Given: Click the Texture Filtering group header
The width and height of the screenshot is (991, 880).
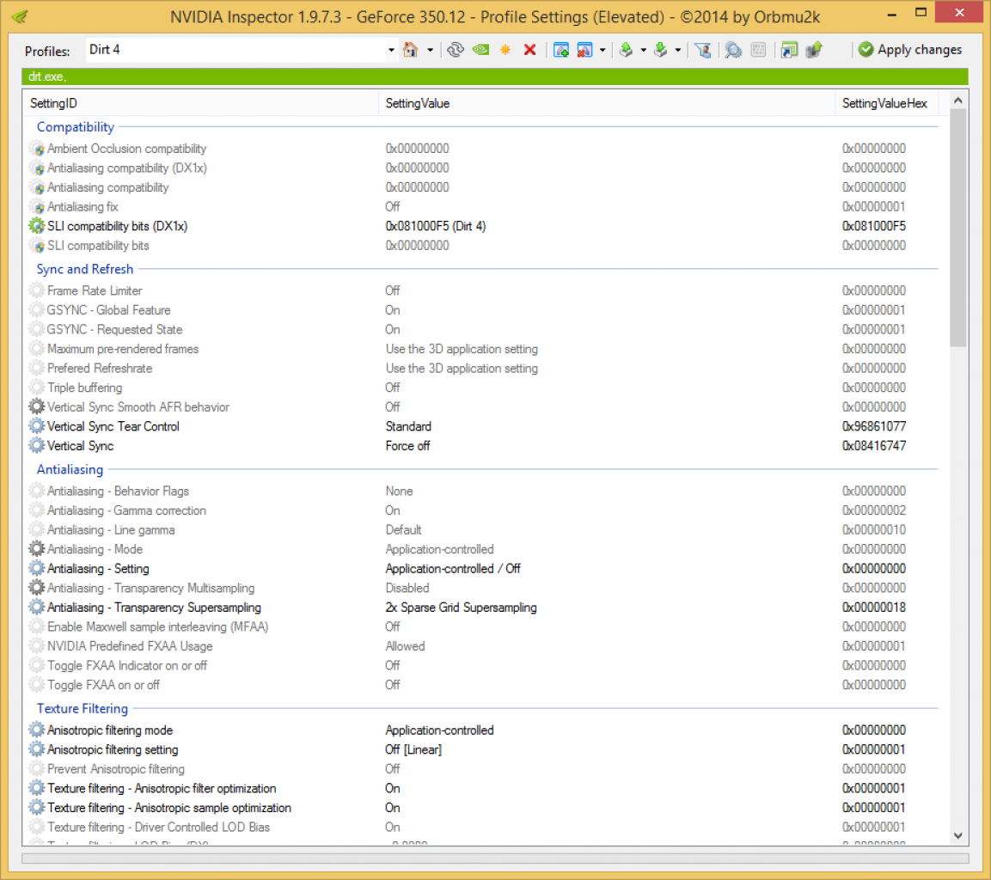Looking at the screenshot, I should (83, 709).
